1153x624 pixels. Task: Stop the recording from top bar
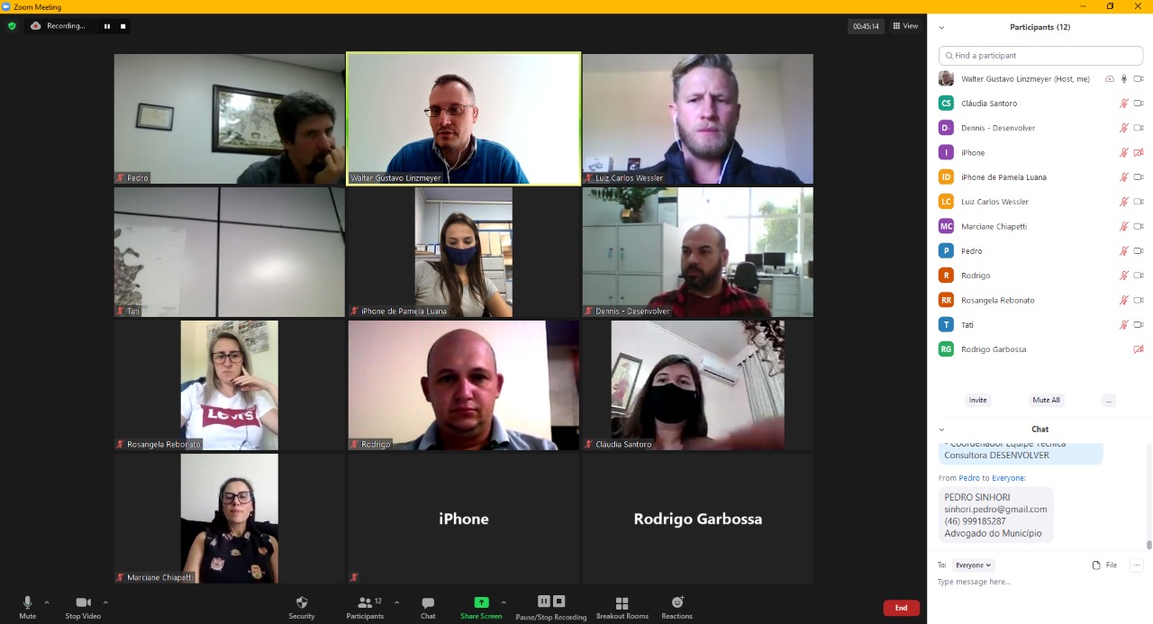[123, 26]
